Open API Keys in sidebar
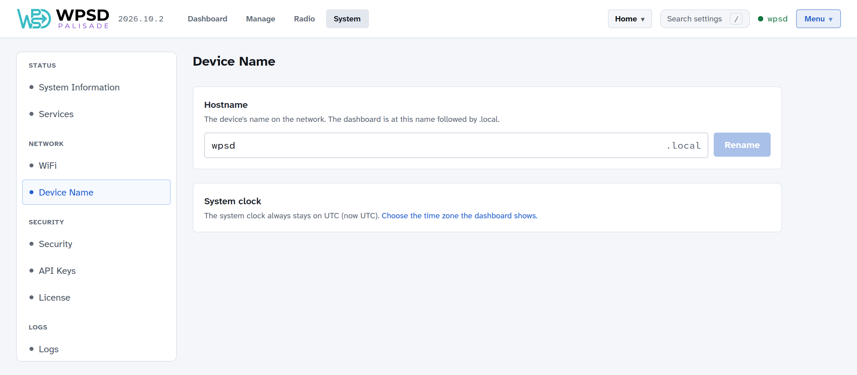 coord(96,271)
